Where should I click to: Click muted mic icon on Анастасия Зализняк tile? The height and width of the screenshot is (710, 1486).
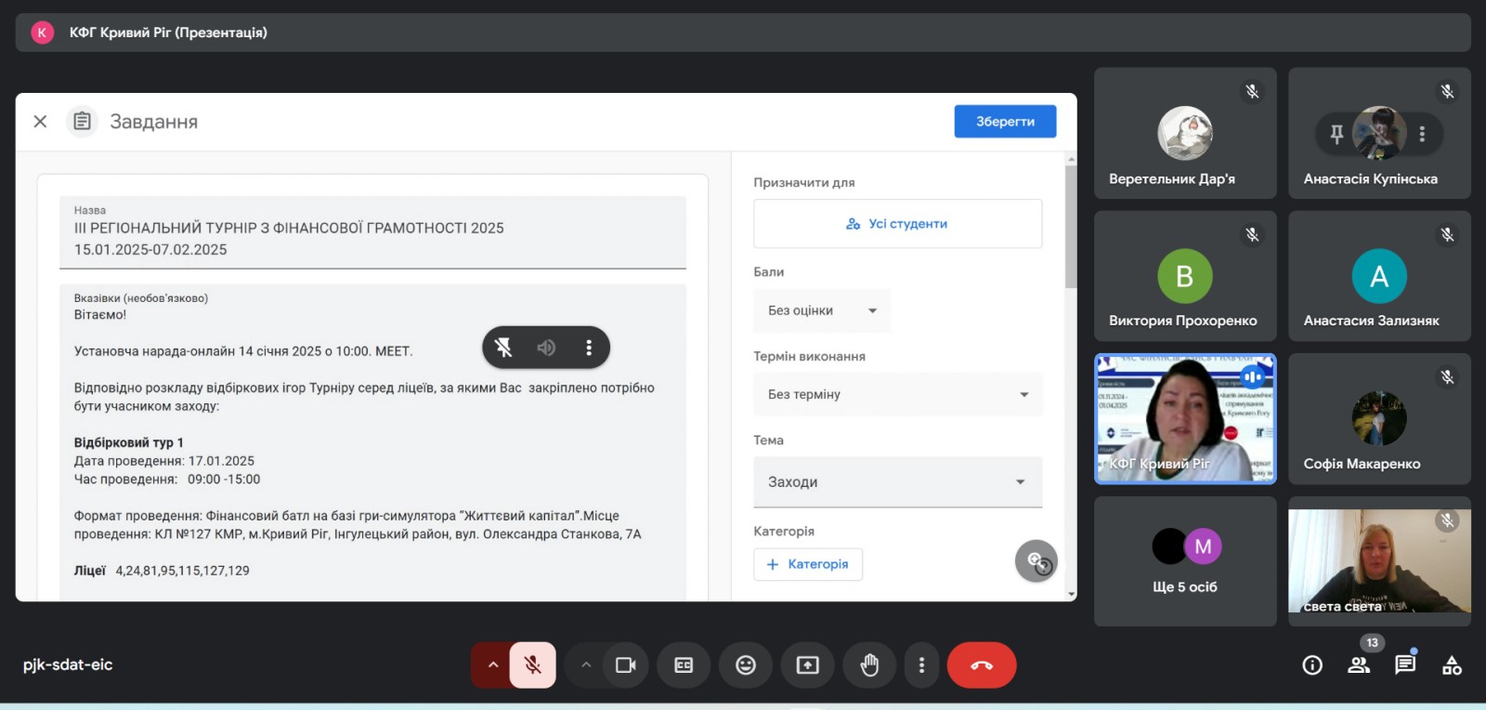1447,234
